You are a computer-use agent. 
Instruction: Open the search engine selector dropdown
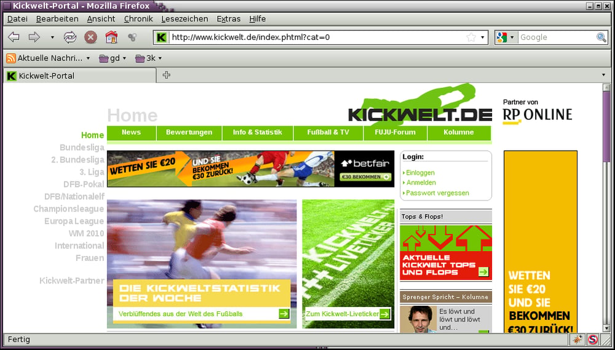coord(512,38)
